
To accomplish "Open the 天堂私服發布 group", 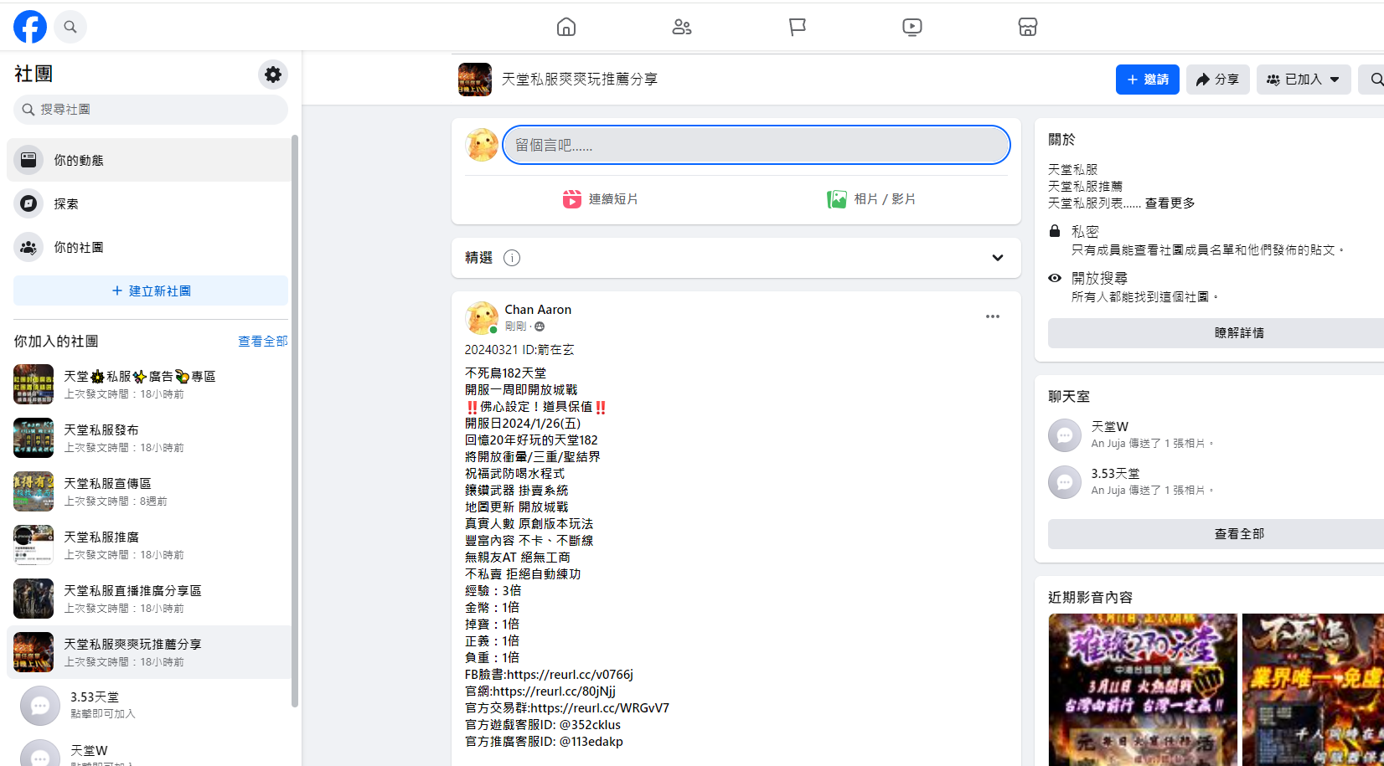I will pyautogui.click(x=149, y=438).
